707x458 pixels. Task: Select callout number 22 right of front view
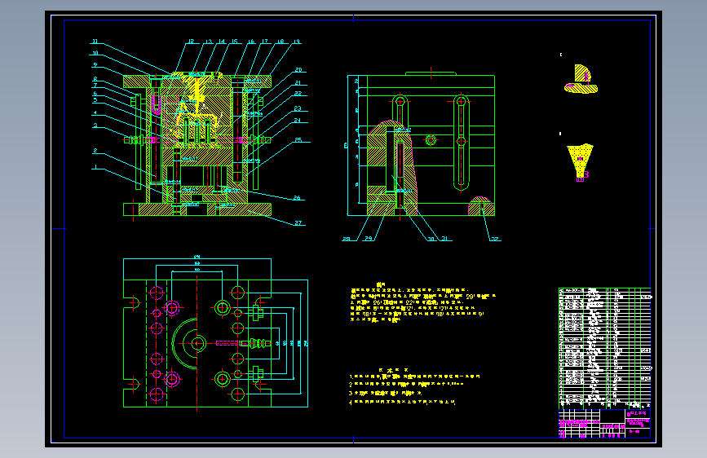[x=298, y=94]
